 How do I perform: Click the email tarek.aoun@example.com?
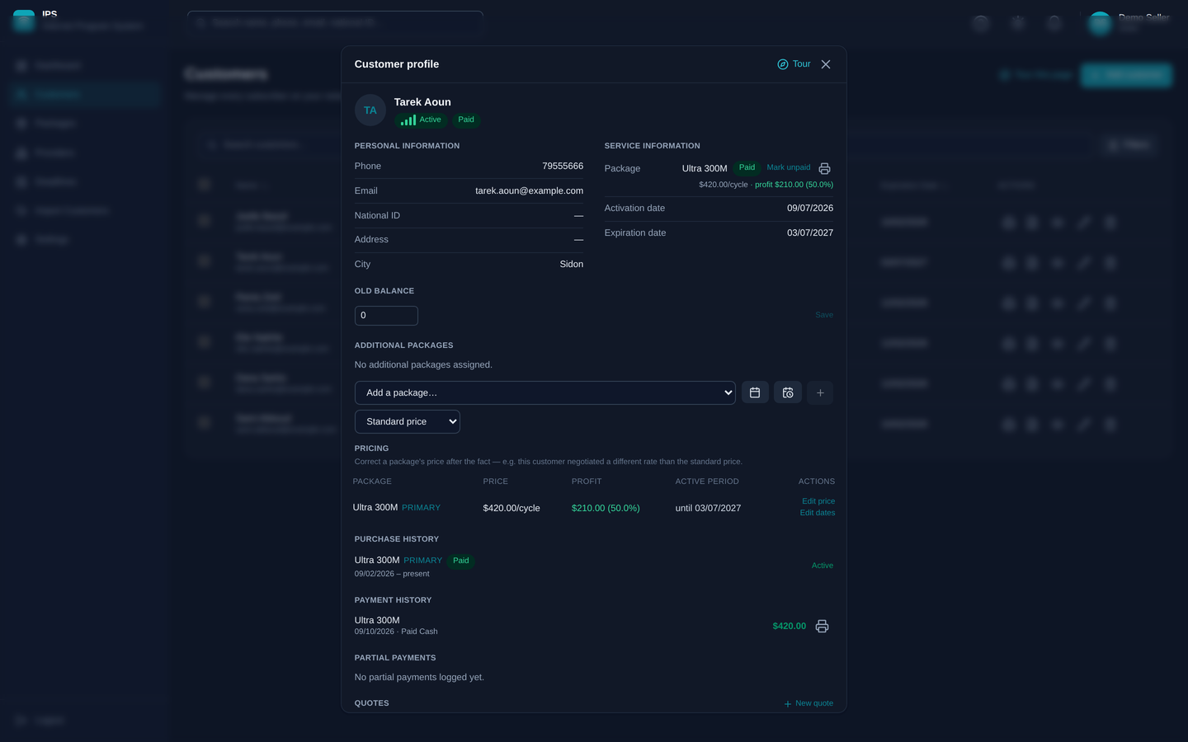click(529, 190)
